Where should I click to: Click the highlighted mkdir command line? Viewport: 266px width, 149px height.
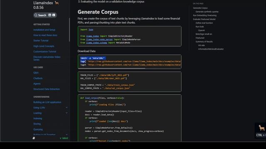93,58
